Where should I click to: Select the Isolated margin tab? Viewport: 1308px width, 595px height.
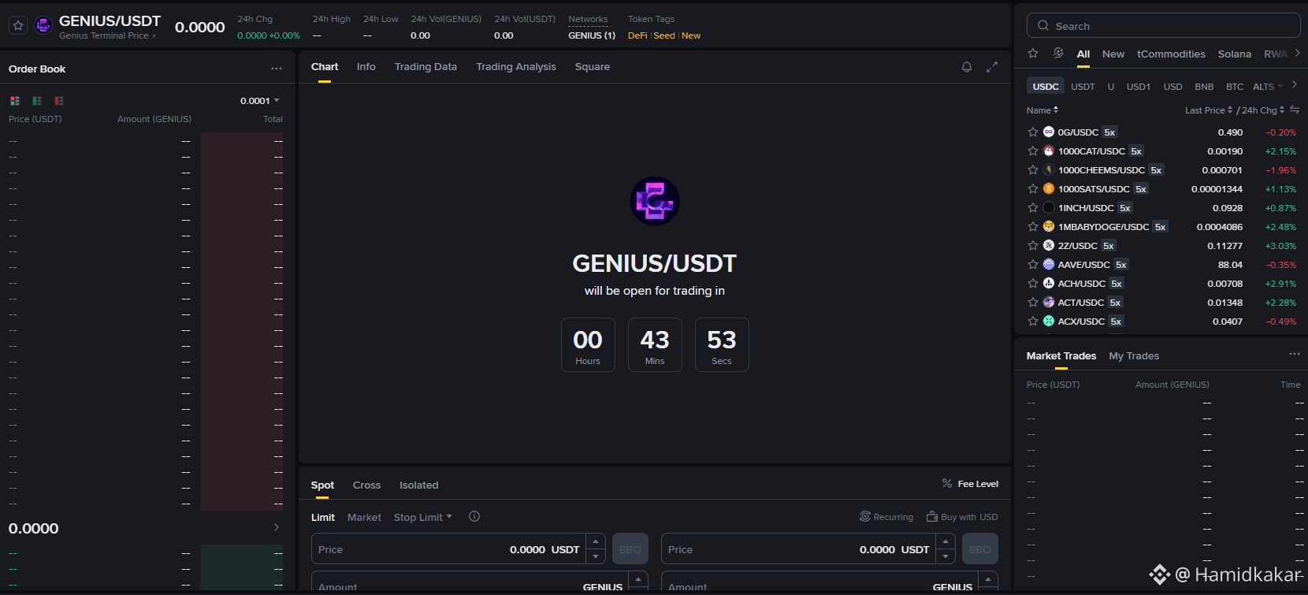(418, 485)
